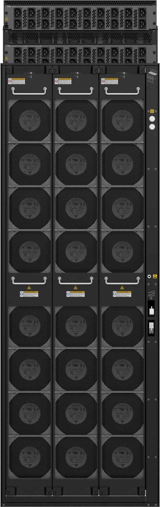Click the topmost fan in the left tray
160x507 pixels.
point(30,120)
